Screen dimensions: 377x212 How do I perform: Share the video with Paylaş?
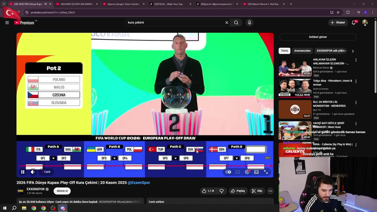click(238, 191)
